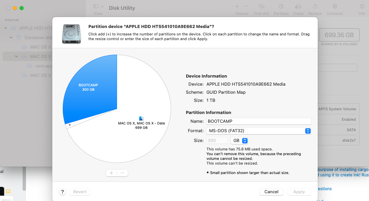Click the green zoom window button
369x201 pixels.
coord(22,8)
